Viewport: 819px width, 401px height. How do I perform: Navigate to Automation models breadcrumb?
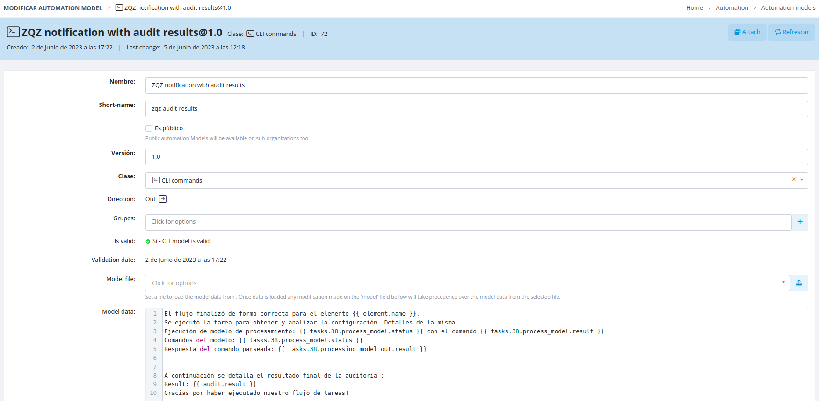tap(788, 8)
